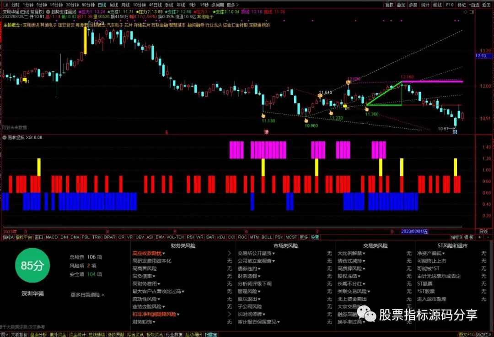Open the 画线 drawing tools
The height and width of the screenshot is (337, 494).
pos(437,5)
